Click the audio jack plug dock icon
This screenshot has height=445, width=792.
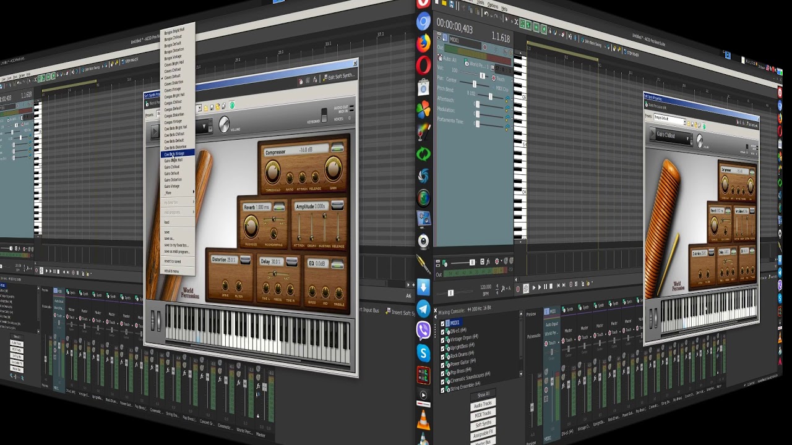pyautogui.click(x=423, y=264)
